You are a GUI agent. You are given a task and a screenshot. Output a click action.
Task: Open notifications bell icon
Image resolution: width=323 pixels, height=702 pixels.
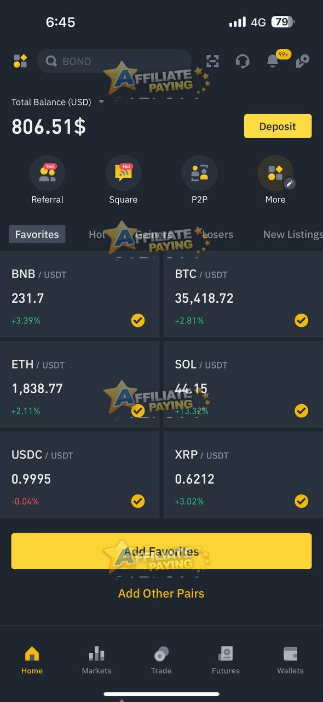(273, 61)
